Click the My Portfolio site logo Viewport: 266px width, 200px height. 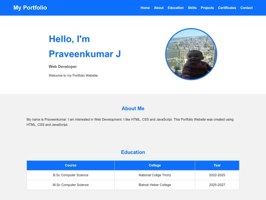click(x=30, y=7)
